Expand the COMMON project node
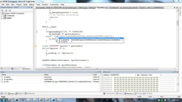 tap(2, 16)
